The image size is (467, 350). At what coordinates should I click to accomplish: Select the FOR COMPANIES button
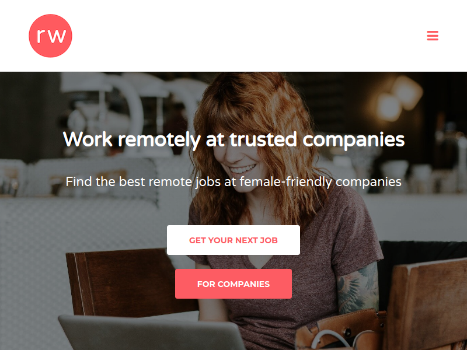coord(233,283)
